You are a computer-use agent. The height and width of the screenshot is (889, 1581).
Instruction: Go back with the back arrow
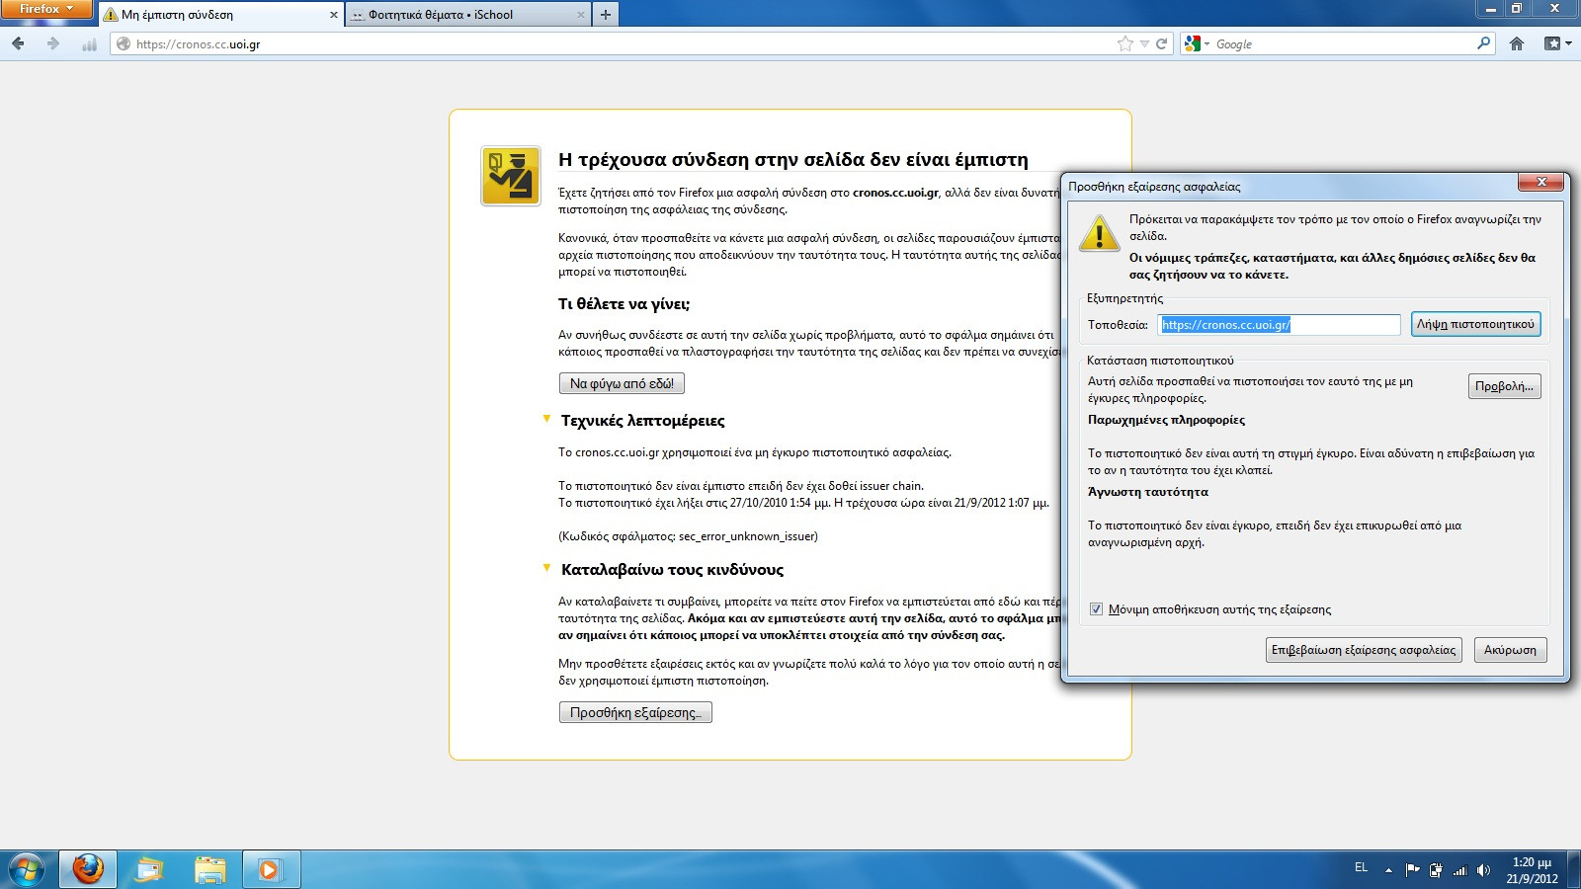coord(19,43)
